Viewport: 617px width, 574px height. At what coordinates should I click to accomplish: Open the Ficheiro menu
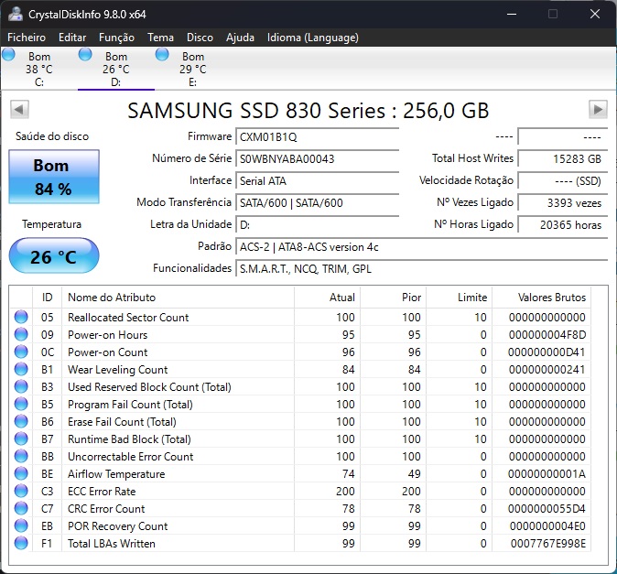pos(27,38)
